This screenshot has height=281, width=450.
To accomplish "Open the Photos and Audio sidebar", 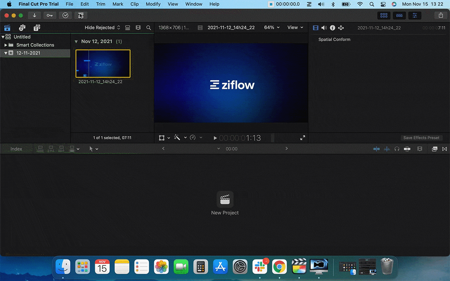I will click(x=22, y=28).
